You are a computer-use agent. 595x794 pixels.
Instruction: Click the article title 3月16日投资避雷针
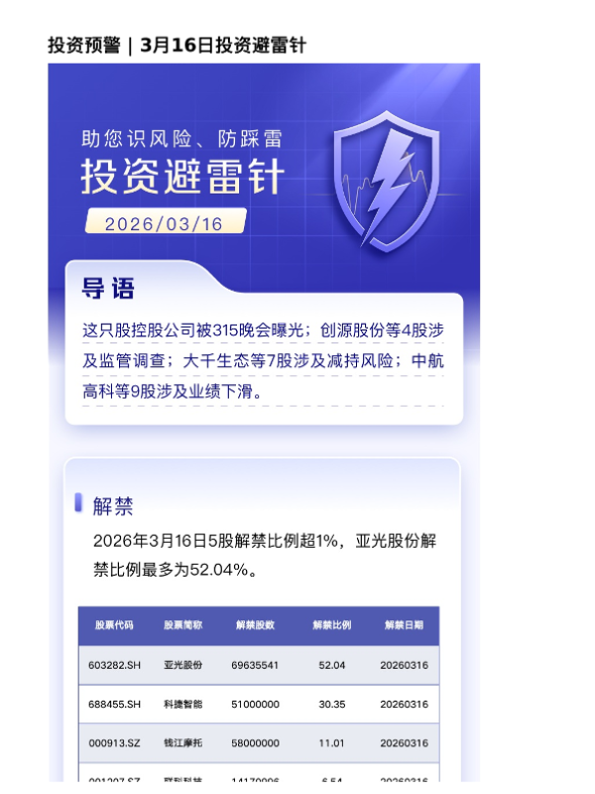click(223, 46)
